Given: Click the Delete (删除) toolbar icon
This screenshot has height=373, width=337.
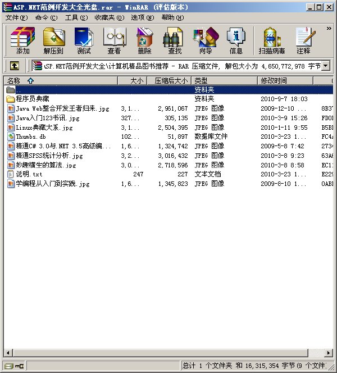Looking at the screenshot, I should pos(144,40).
